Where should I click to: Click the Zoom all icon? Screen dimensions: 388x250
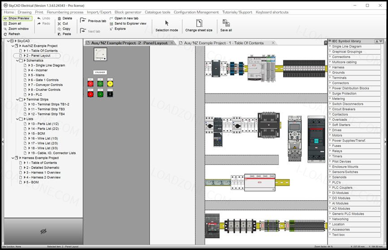[5, 23]
